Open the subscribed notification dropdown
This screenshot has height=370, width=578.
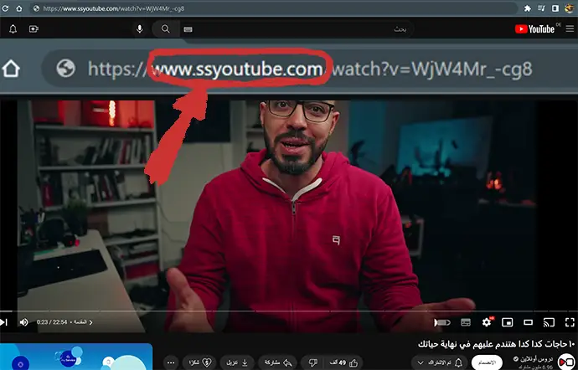[440, 362]
